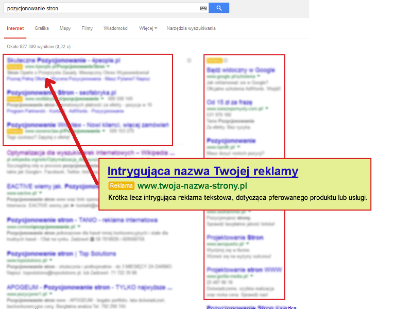Open 'Pozycjonowanie Wrocław - Nowi klienci' ad link
The width and height of the screenshot is (412, 309).
click(88, 125)
